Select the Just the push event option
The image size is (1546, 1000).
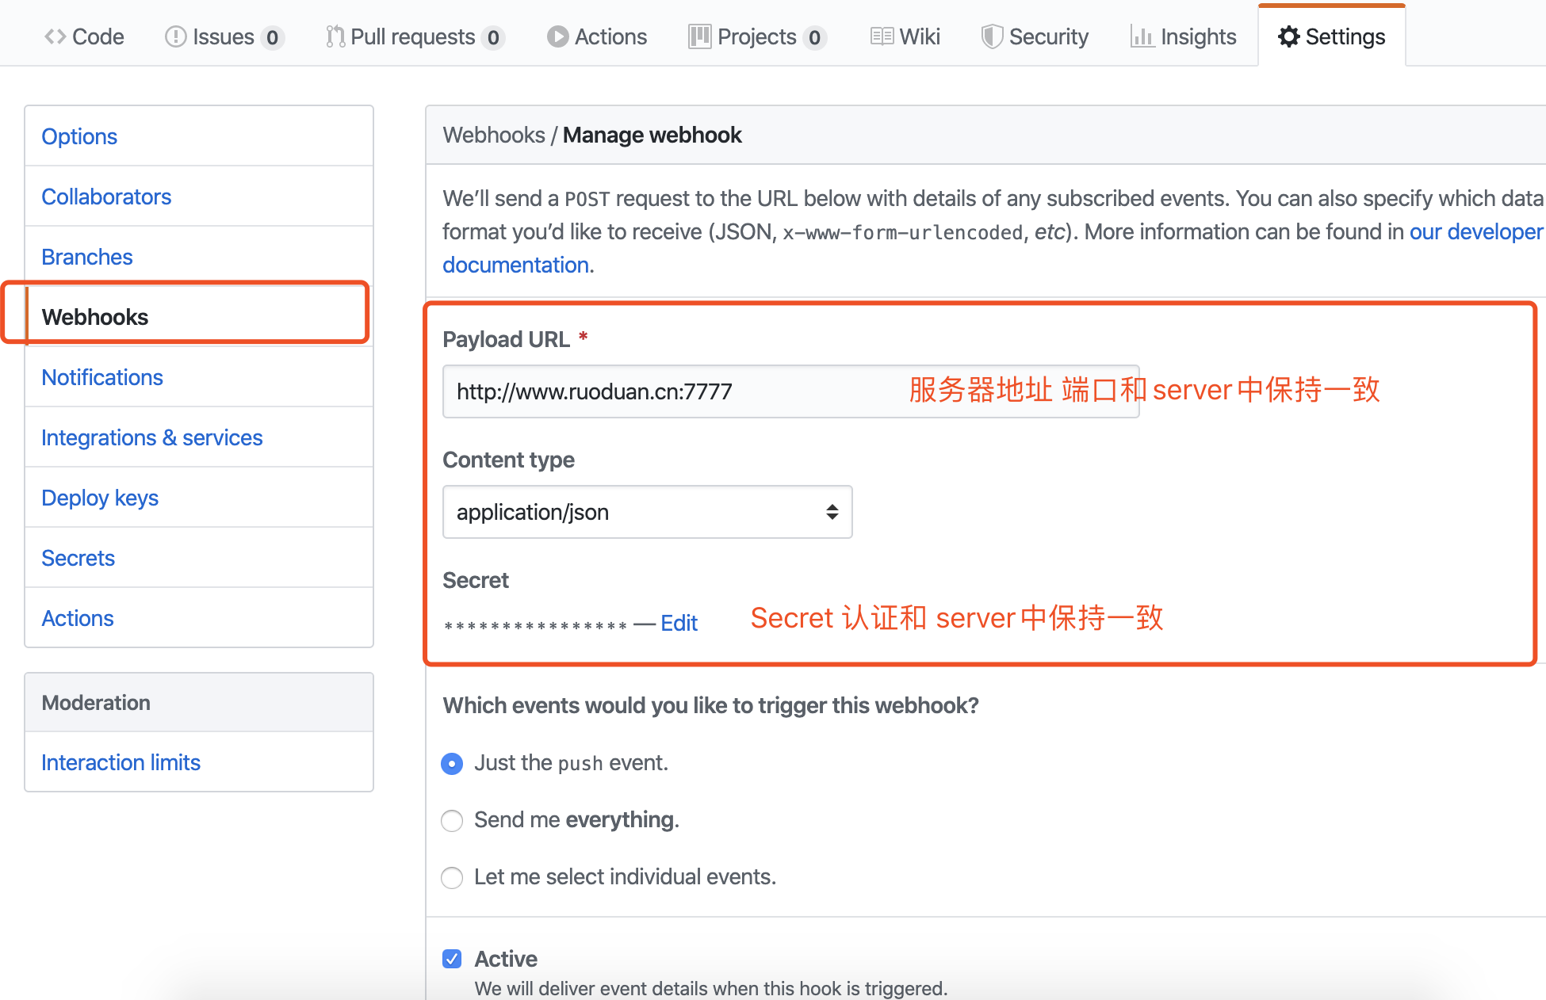click(451, 763)
